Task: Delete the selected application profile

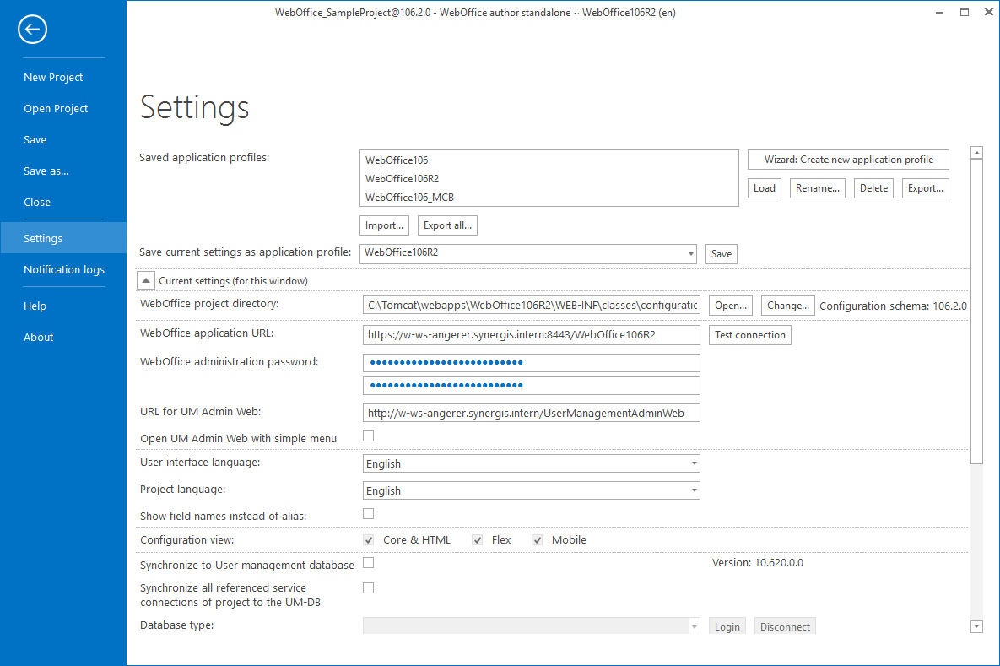Action: tap(873, 187)
